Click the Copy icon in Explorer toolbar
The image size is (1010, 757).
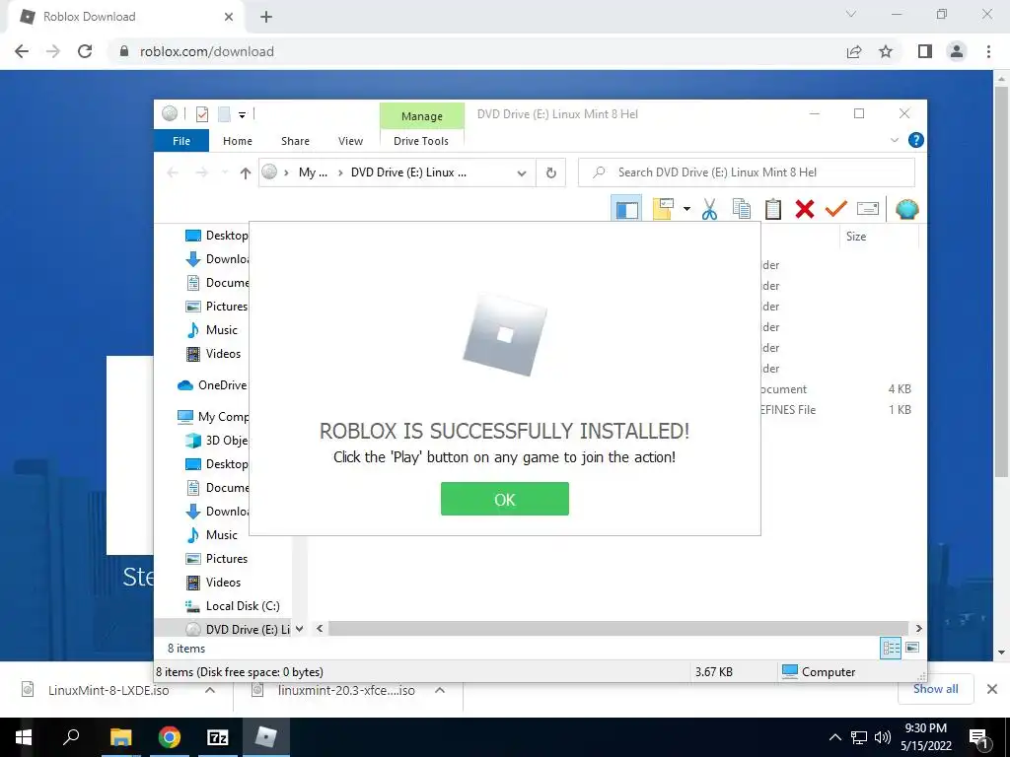(x=742, y=209)
